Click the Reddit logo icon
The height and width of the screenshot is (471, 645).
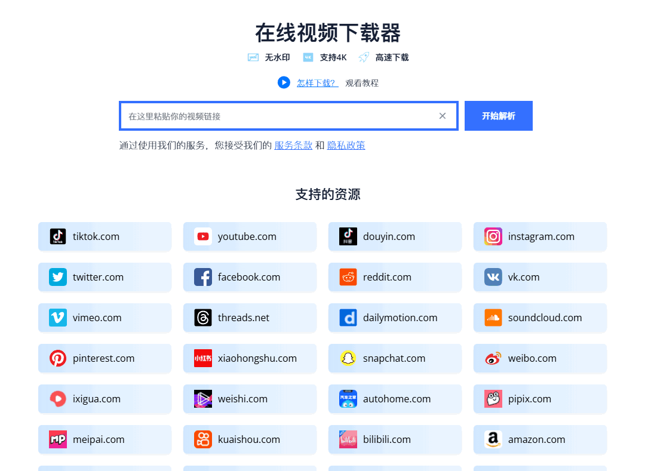click(348, 278)
